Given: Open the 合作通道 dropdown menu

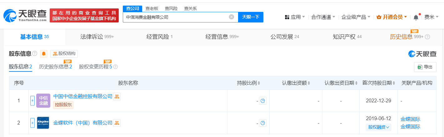Looking at the screenshot, I should (x=323, y=17).
